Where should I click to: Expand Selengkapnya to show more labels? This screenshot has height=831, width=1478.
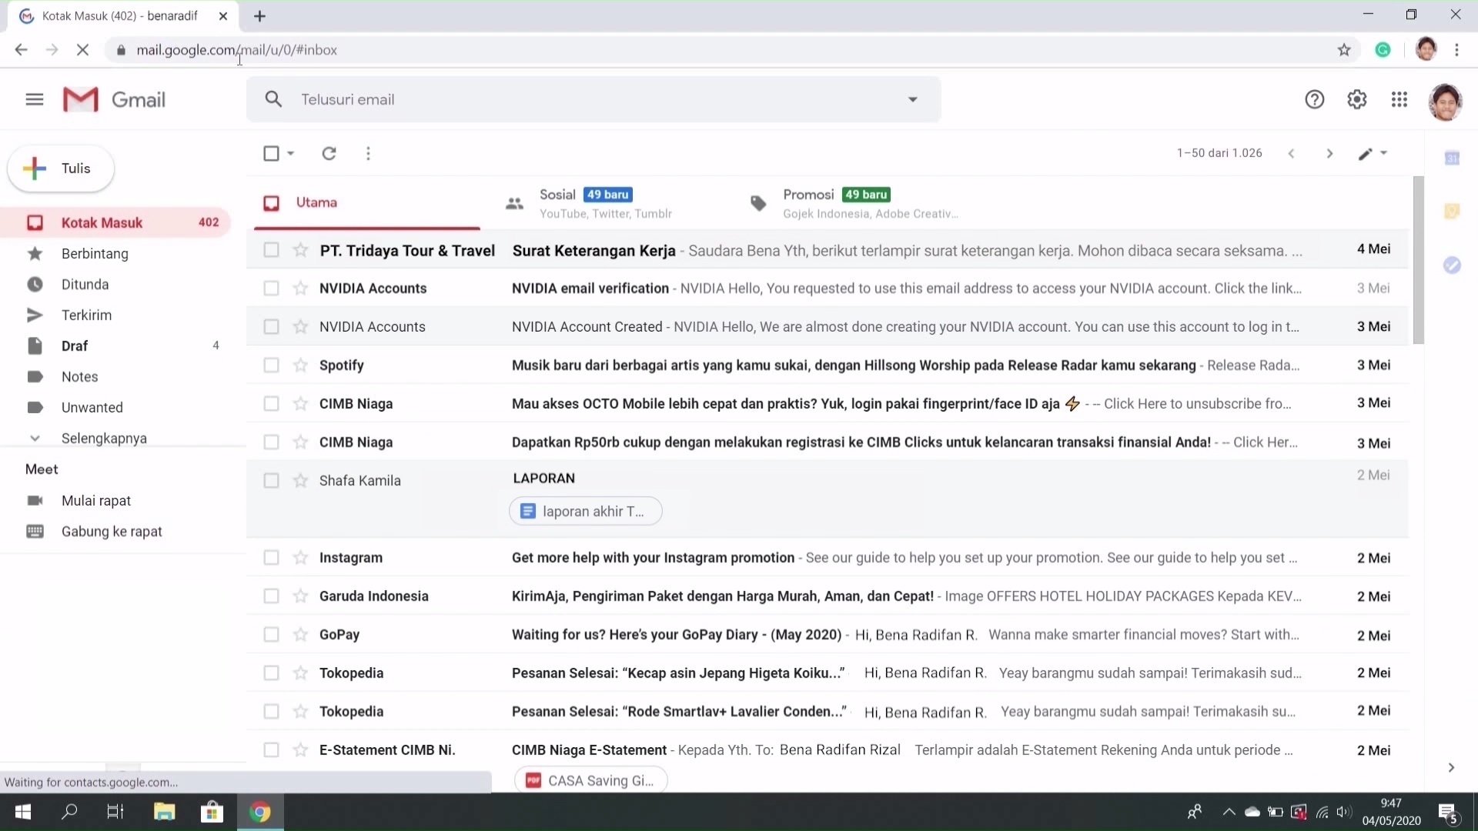[x=104, y=438]
